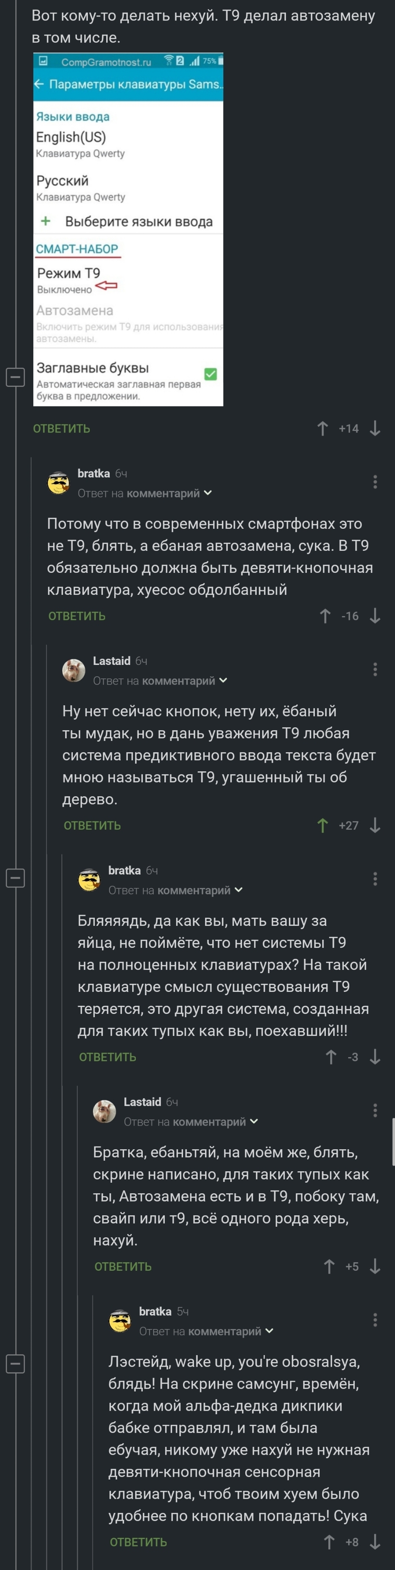Upvote the comment rated +14
Image resolution: width=395 pixels, height=1570 pixels.
[x=323, y=428]
